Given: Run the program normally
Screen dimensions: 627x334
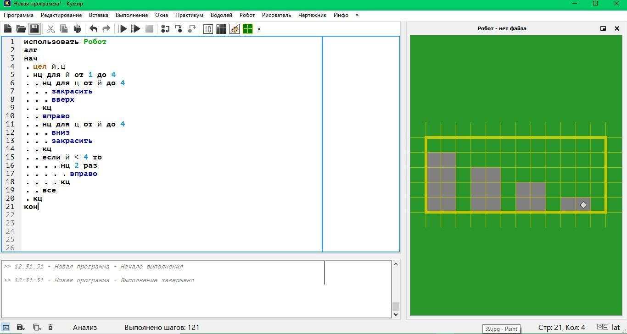Looking at the screenshot, I should pos(123,29).
